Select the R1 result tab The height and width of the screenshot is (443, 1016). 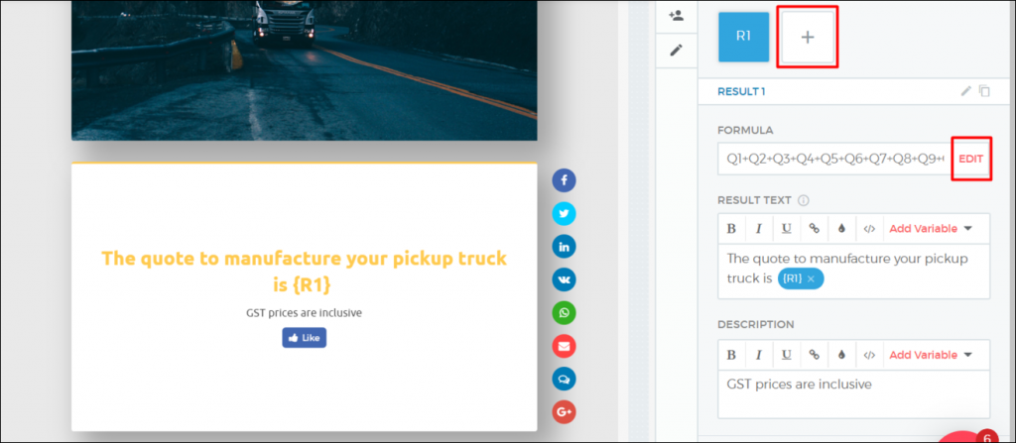tap(743, 37)
